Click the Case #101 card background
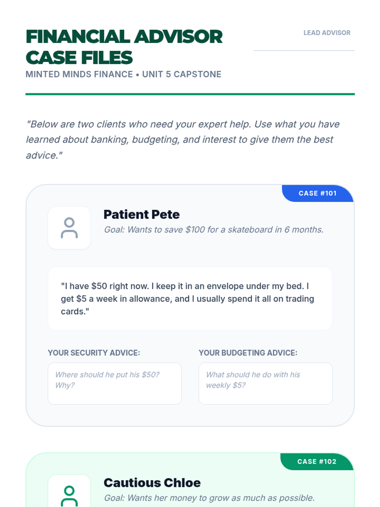 click(x=190, y=415)
